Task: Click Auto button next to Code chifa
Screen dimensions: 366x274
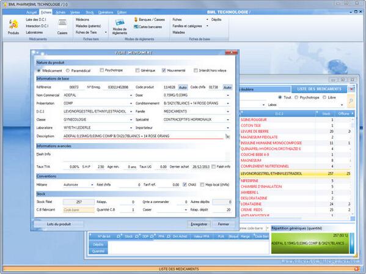Action: coord(227,87)
